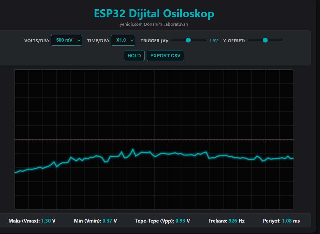Click the Frekans 926 Hz reading

pos(226,221)
